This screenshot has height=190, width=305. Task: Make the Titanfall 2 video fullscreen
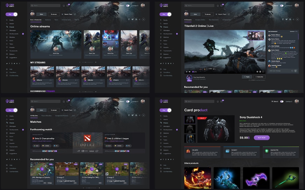[x=263, y=72]
